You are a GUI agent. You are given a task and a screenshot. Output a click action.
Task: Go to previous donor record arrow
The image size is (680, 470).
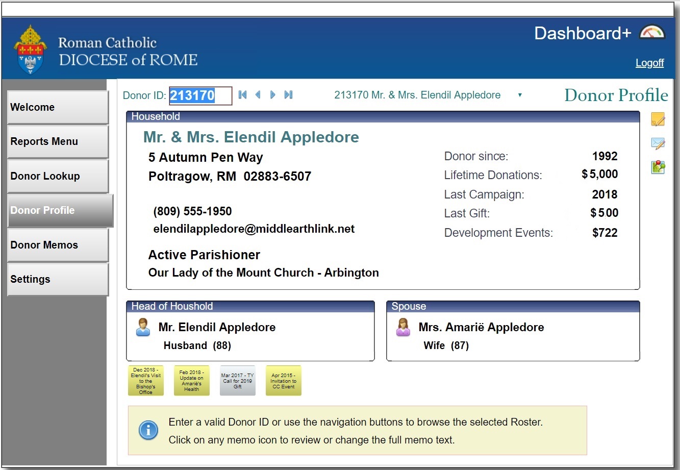[x=258, y=94]
